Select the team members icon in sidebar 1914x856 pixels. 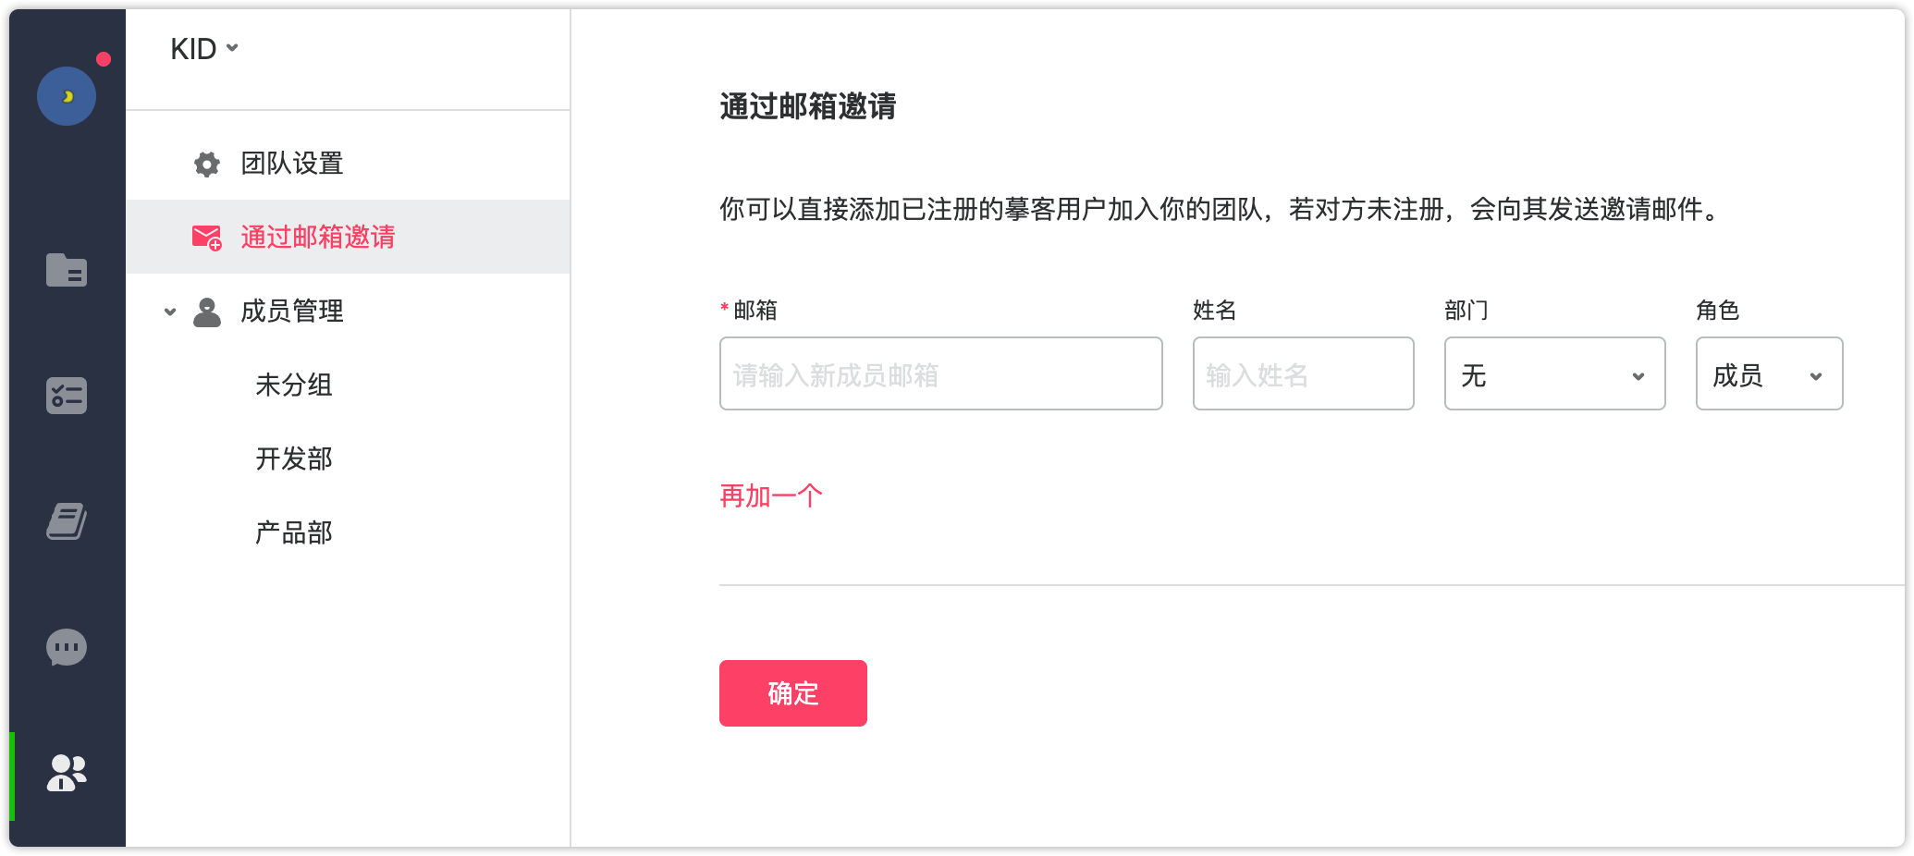[67, 773]
